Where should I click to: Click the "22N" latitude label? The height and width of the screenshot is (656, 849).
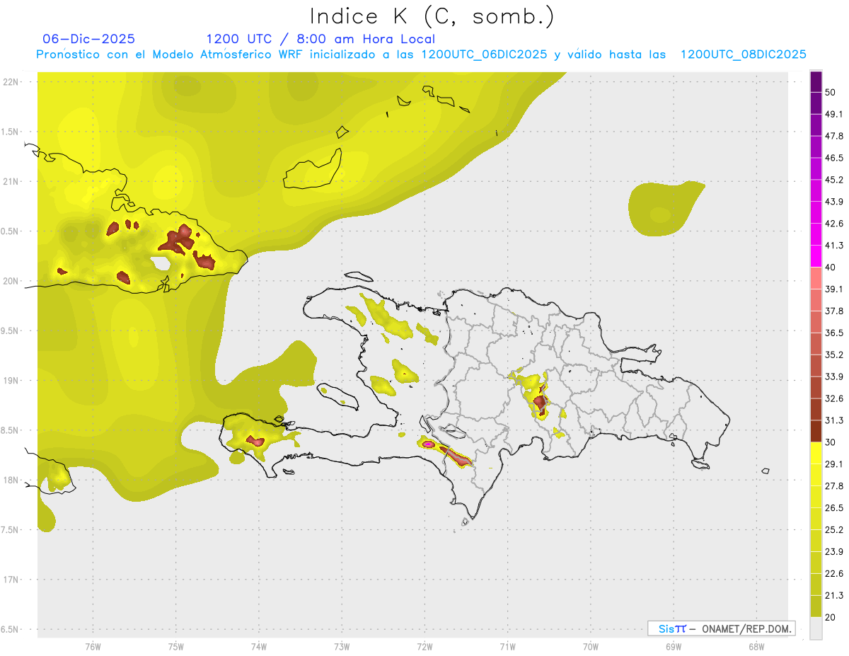11,81
